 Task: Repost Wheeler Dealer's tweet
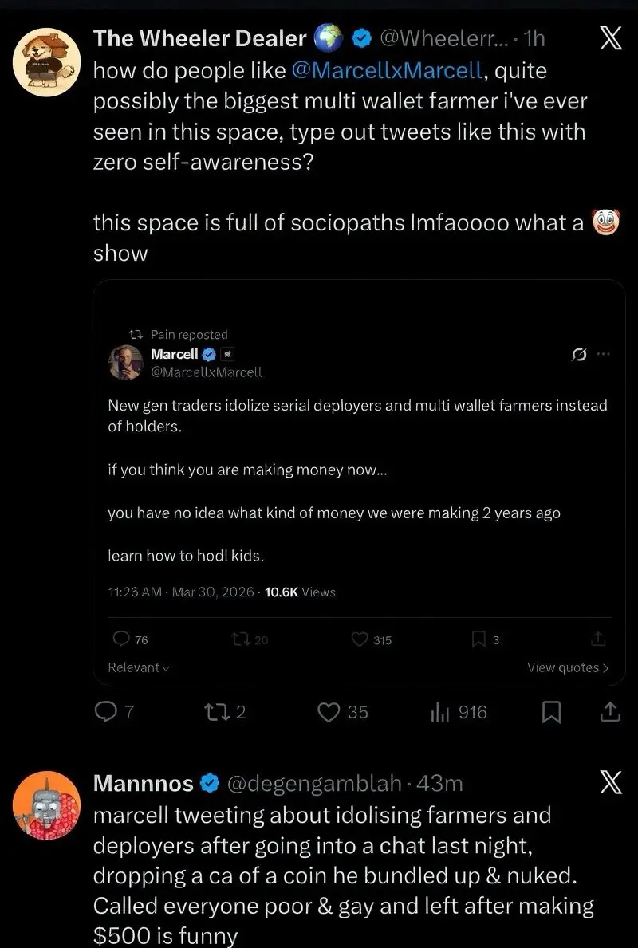216,712
